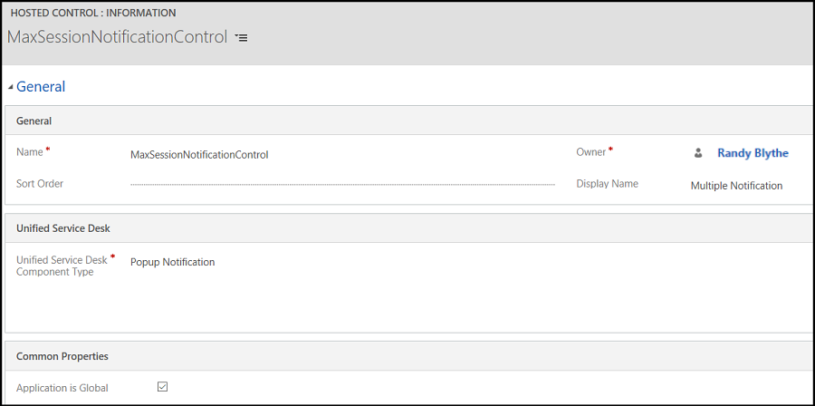Image resolution: width=815 pixels, height=406 pixels.
Task: Open the Randy Blythe owner link
Action: point(753,153)
